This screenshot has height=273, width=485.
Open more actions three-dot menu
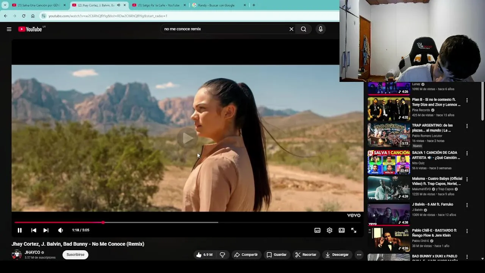click(x=359, y=255)
